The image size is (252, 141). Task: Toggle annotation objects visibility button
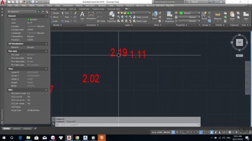(212, 132)
